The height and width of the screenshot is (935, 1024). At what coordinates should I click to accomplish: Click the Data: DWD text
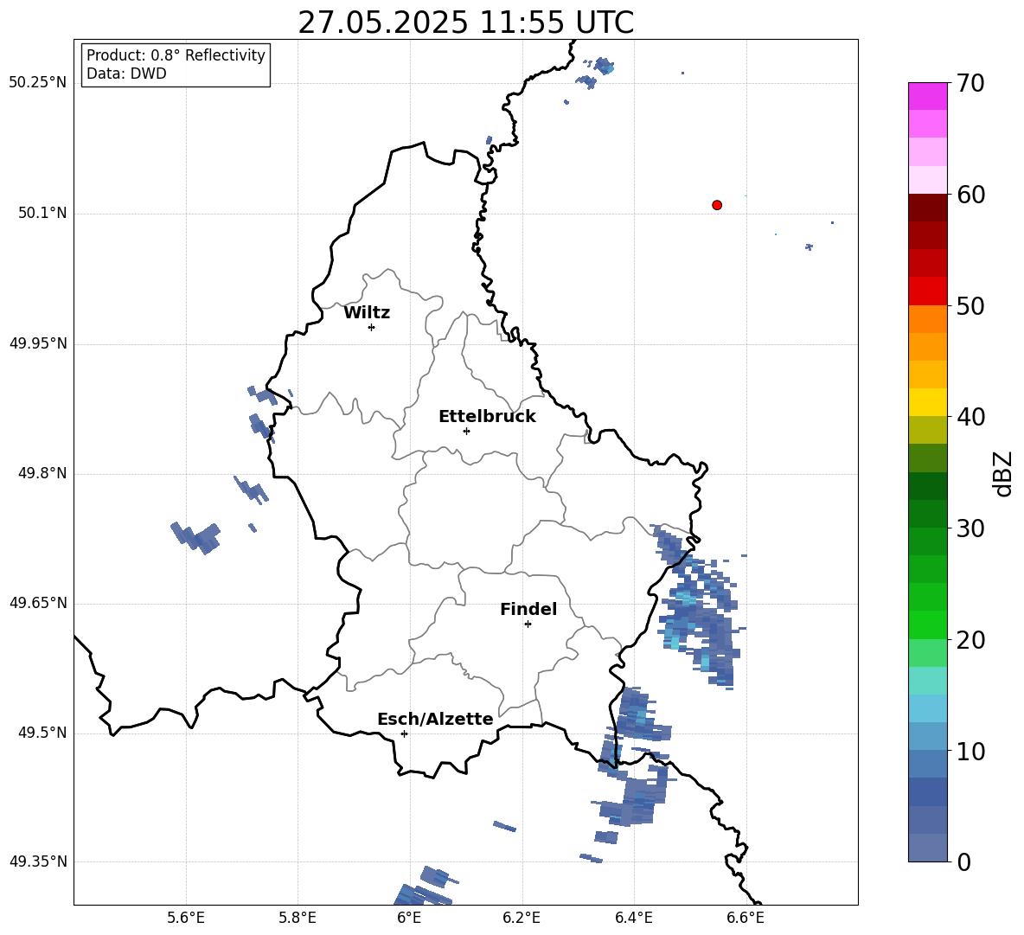coord(126,74)
